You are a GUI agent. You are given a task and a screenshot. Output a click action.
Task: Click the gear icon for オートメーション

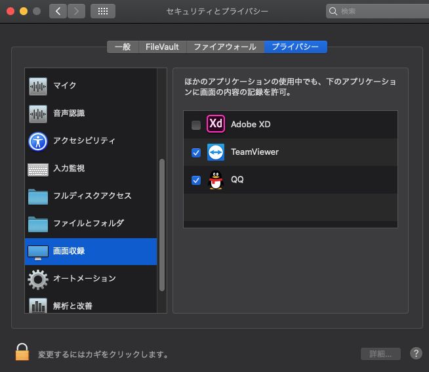(38, 279)
